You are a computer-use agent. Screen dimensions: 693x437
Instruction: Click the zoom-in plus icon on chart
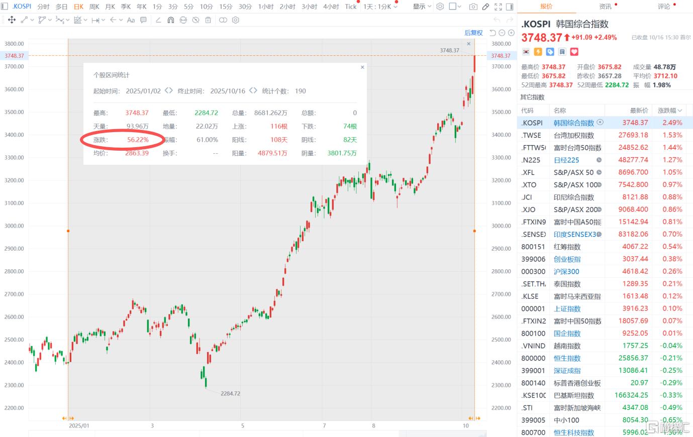[511, 33]
